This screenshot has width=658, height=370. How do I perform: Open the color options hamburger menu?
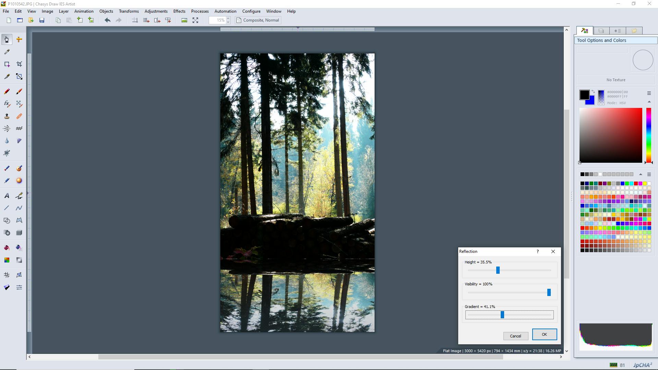point(649,93)
